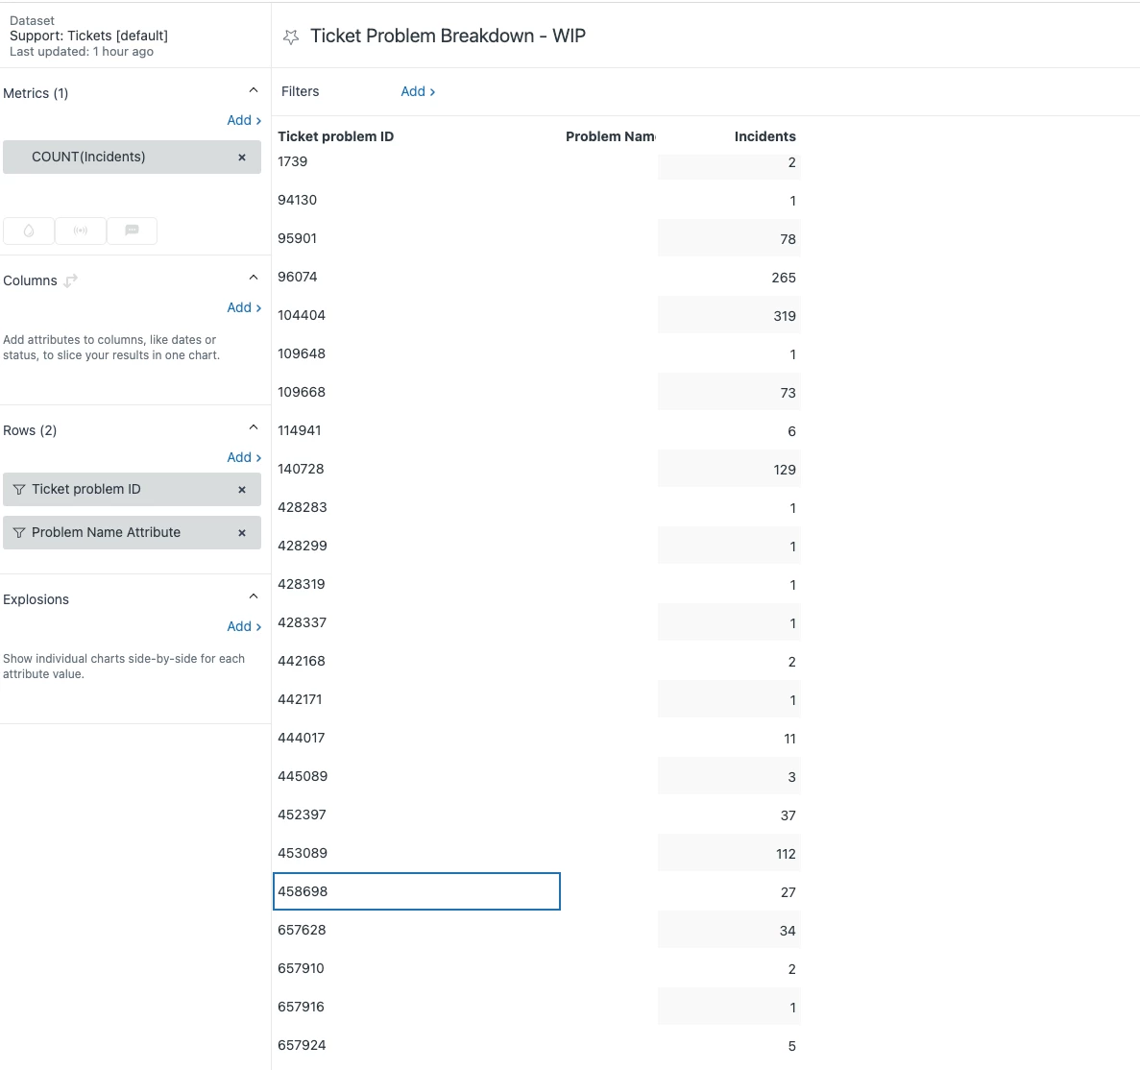The width and height of the screenshot is (1140, 1070).
Task: Select ticket problem ID 444017
Action: pos(302,738)
